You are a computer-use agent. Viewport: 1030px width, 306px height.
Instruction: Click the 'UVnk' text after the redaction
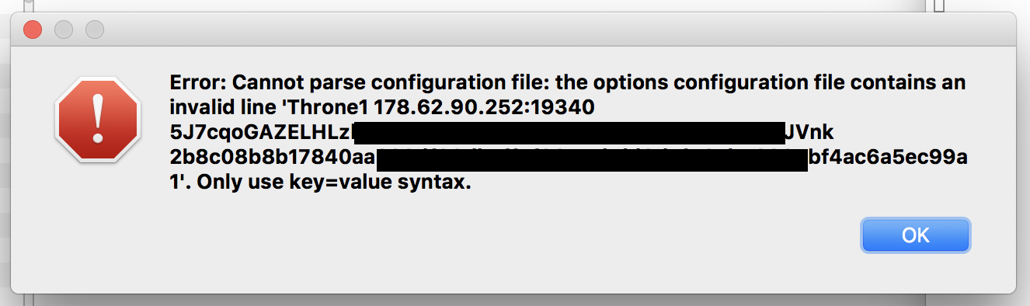(810, 132)
